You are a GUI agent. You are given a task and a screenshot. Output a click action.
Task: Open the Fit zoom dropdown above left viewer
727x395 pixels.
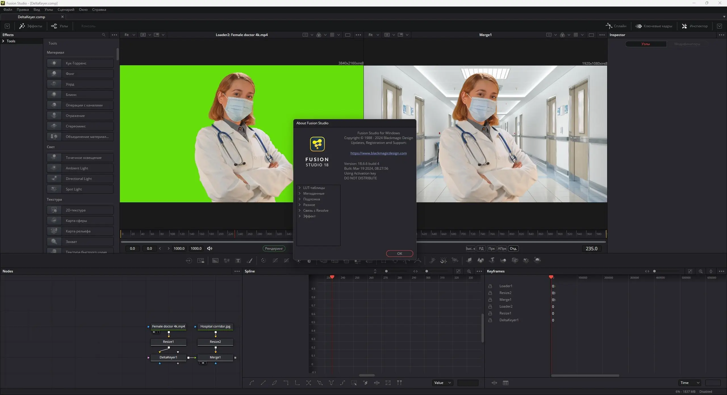click(x=129, y=35)
